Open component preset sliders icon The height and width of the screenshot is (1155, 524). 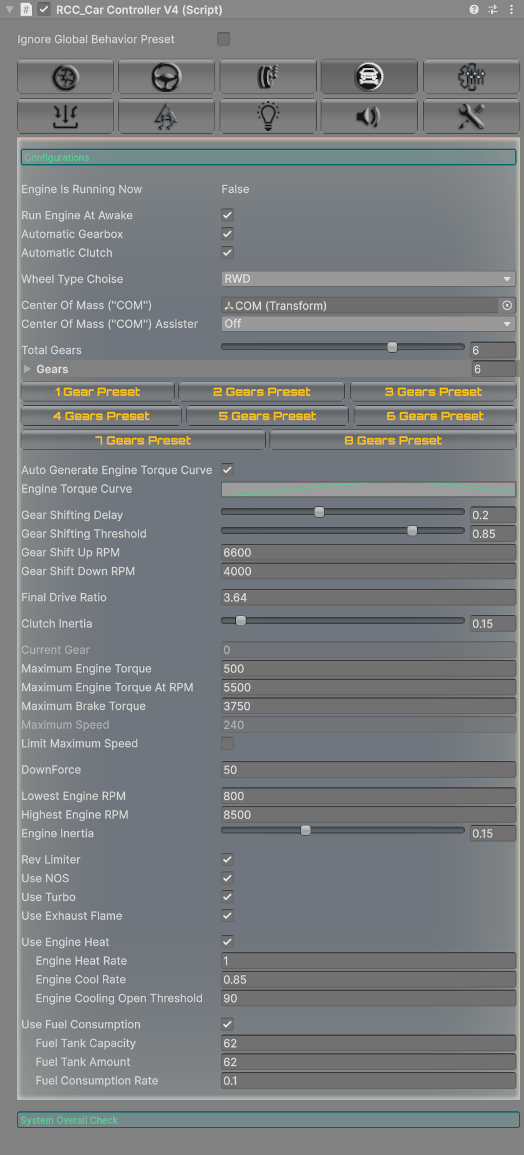[x=493, y=9]
